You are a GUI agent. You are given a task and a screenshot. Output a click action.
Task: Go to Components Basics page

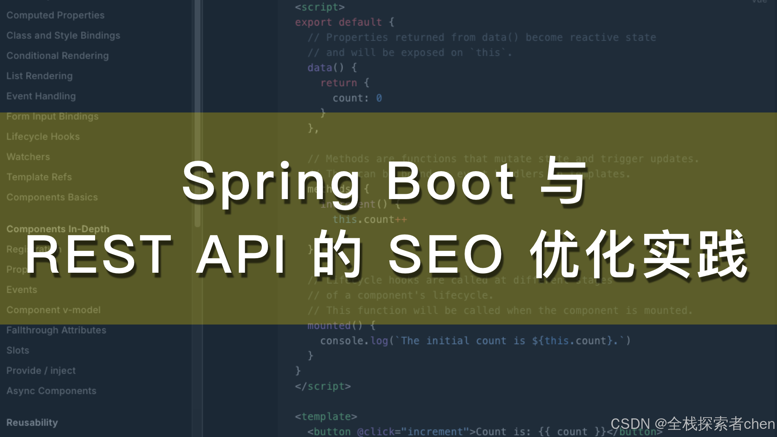tap(52, 197)
